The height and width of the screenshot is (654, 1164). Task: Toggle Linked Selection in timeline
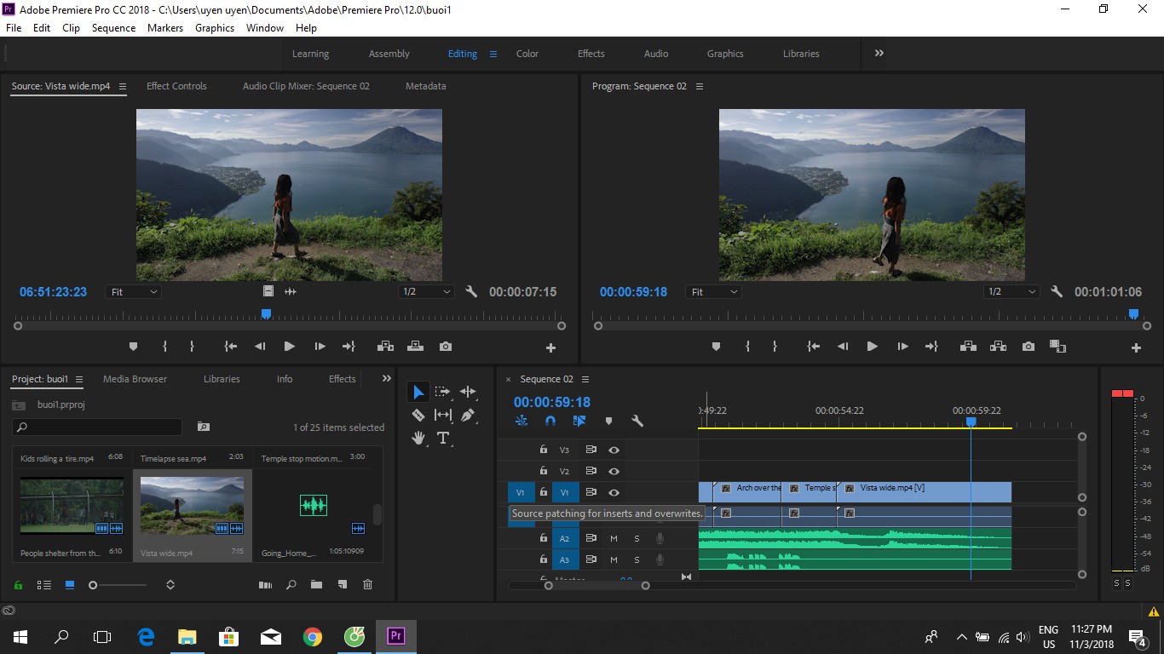click(579, 421)
